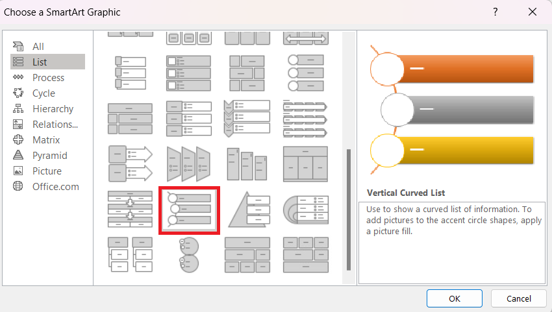Viewport: 552px width, 312px height.
Task: Open the help question mark button
Action: point(496,12)
